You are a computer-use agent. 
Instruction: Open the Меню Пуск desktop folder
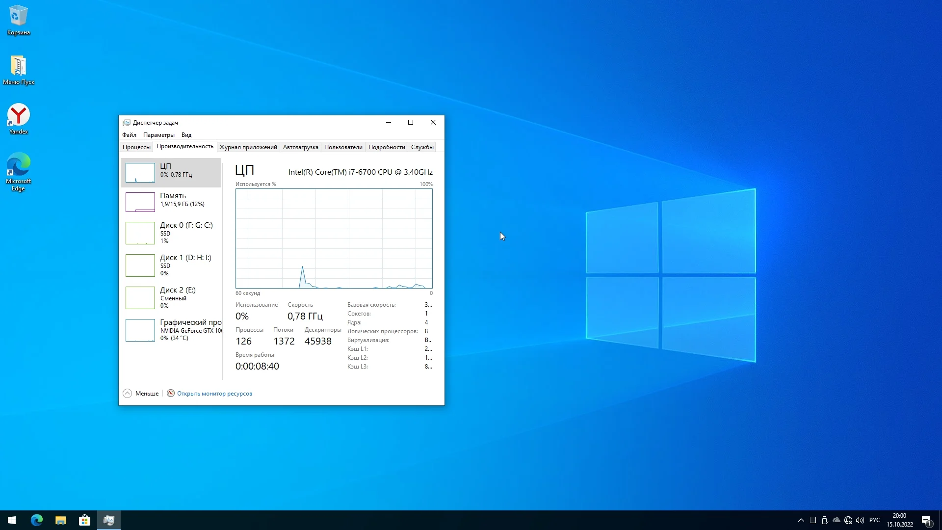(x=18, y=70)
